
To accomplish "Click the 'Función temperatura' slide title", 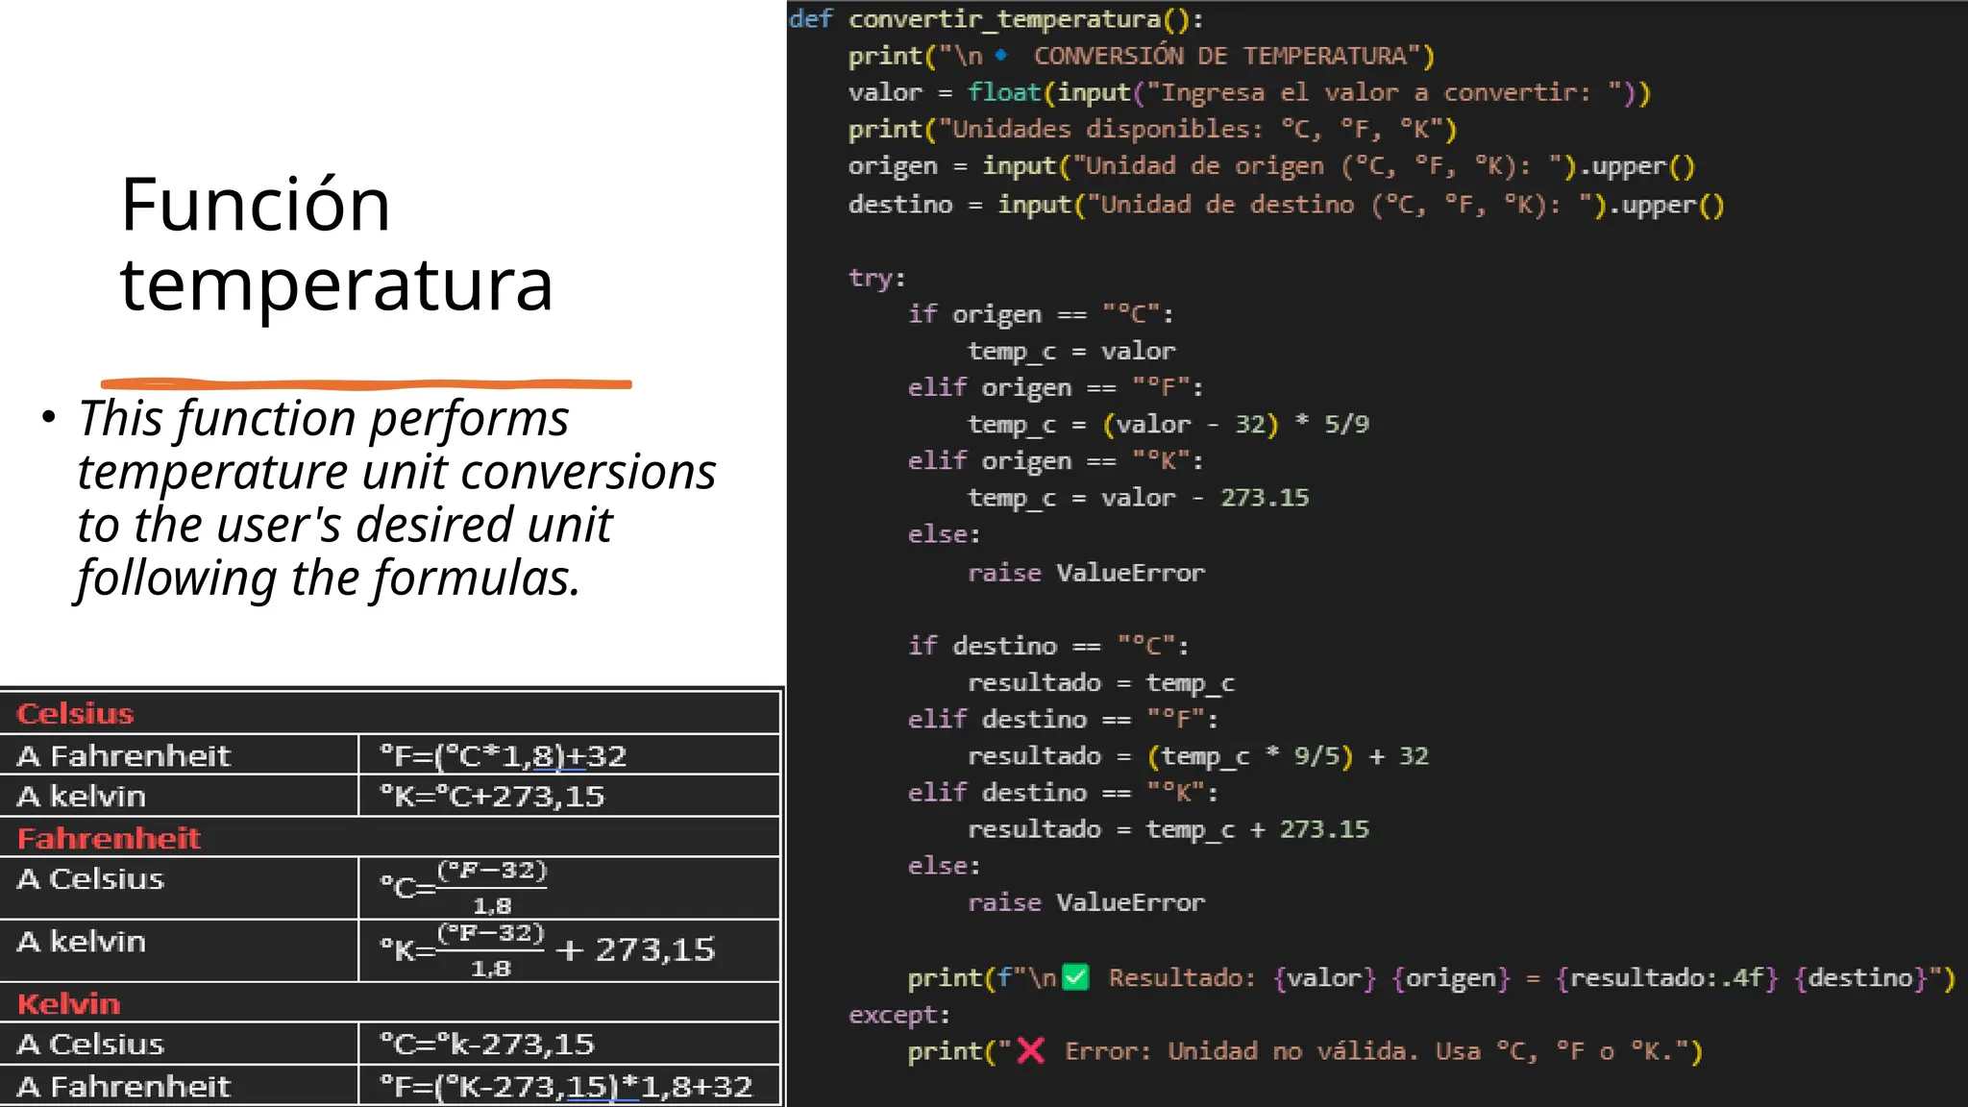I will (x=336, y=244).
